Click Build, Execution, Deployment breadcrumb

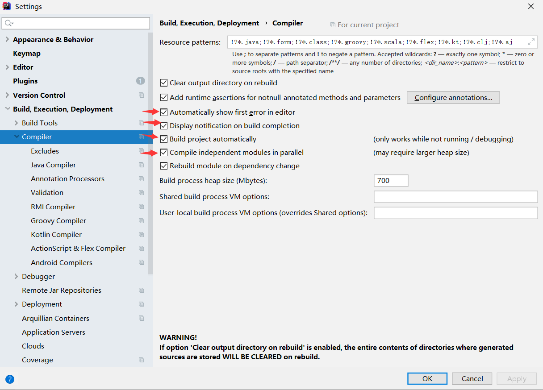click(x=209, y=23)
